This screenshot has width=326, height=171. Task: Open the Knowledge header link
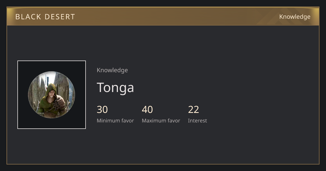tap(295, 17)
